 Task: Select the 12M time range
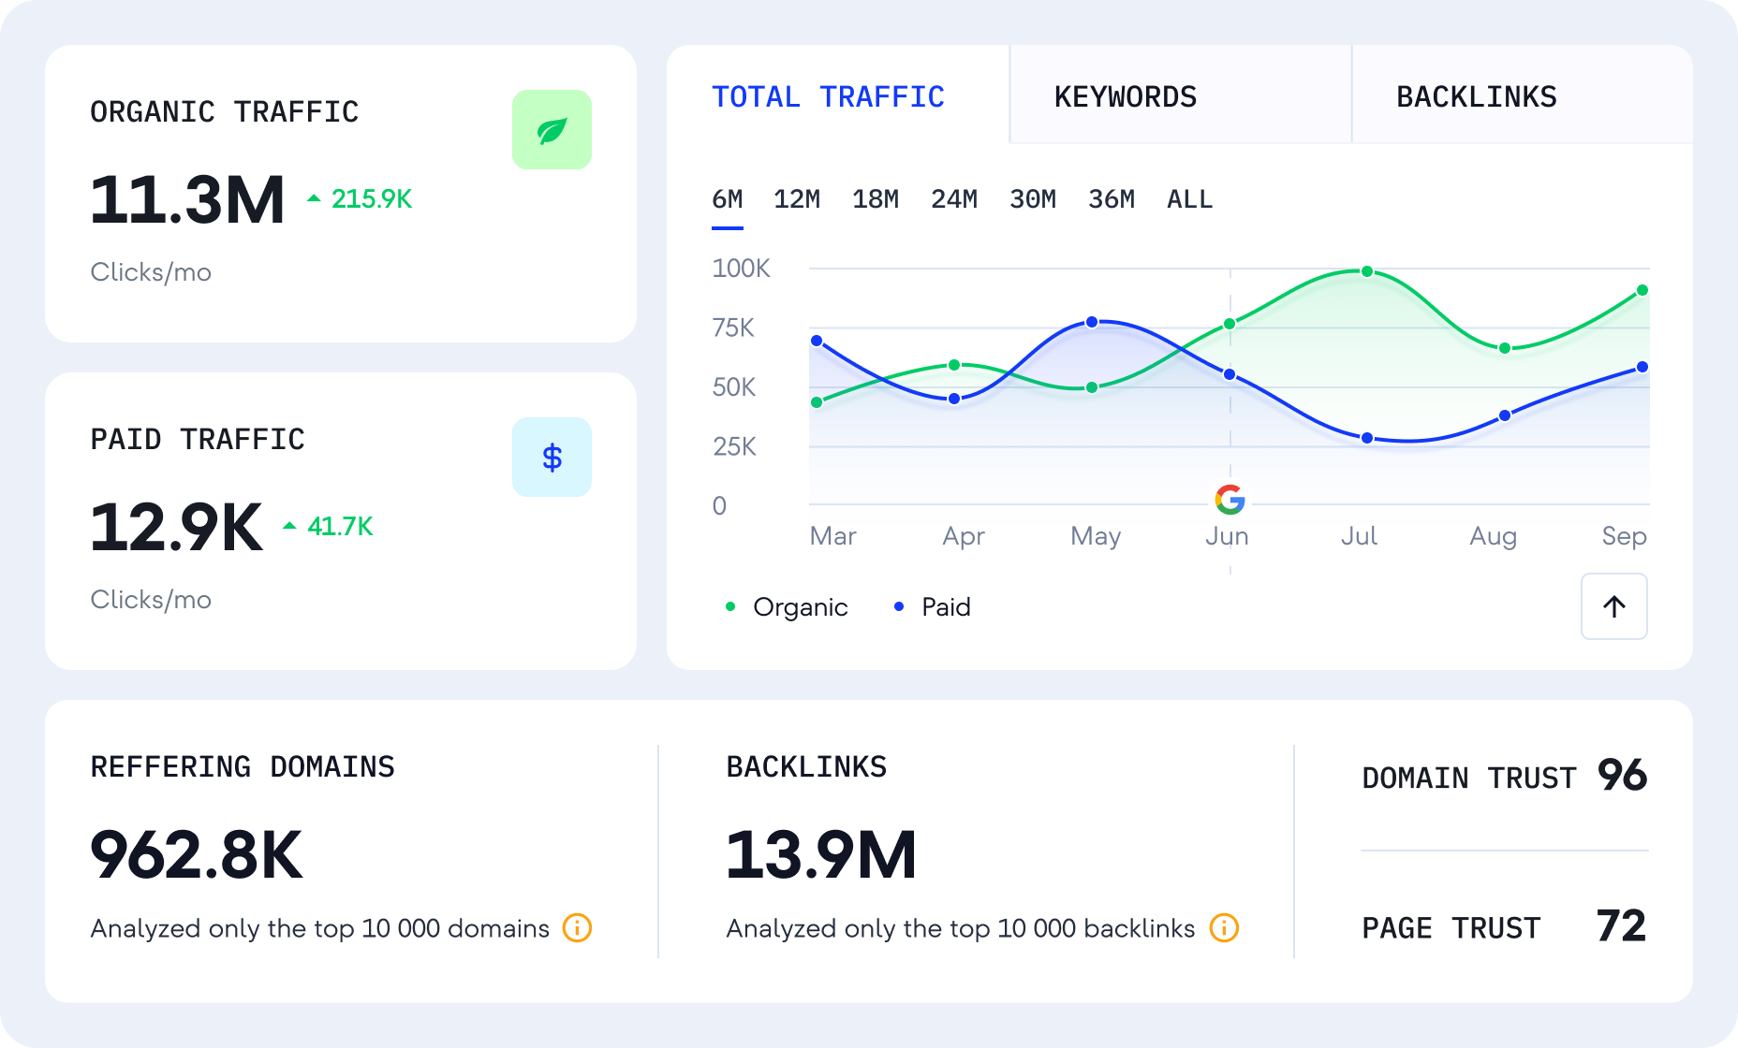pyautogui.click(x=797, y=198)
